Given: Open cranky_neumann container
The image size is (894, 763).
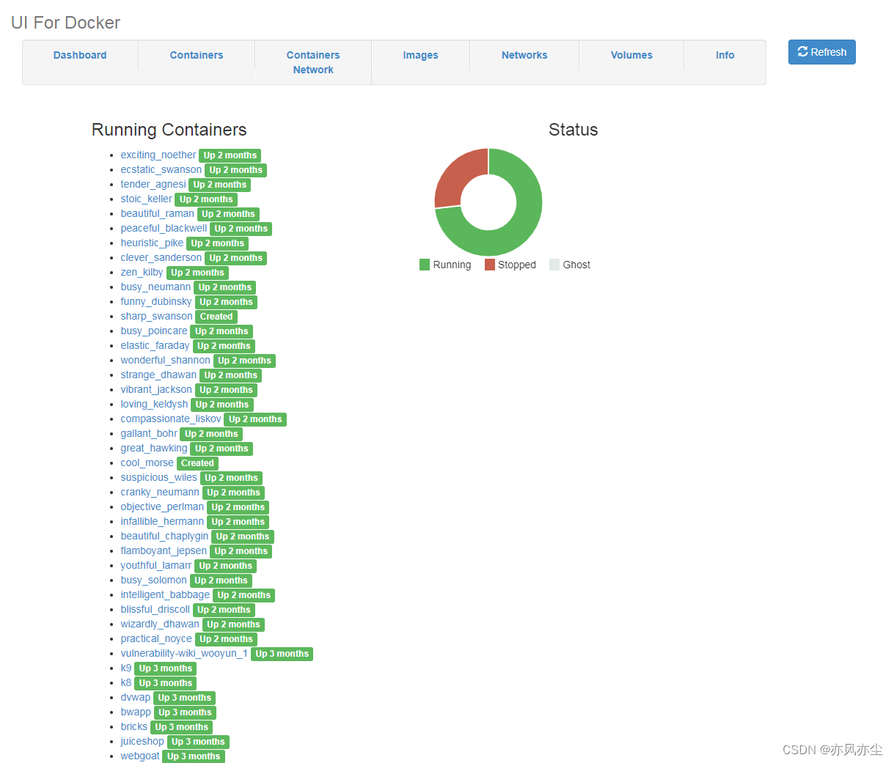Looking at the screenshot, I should click(160, 492).
